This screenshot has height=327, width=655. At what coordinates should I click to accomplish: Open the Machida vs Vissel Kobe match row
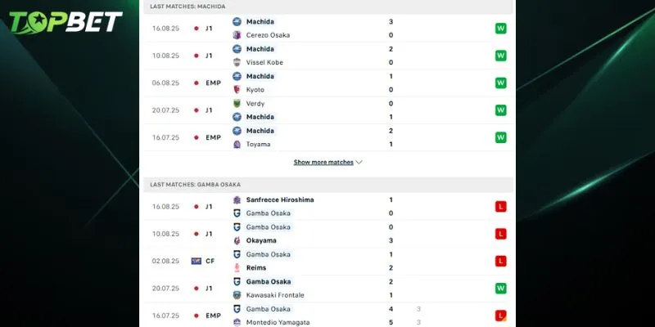[x=327, y=56]
